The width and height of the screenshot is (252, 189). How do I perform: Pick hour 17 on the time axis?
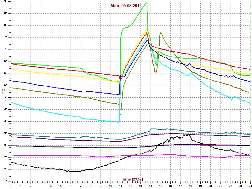(x=180, y=186)
